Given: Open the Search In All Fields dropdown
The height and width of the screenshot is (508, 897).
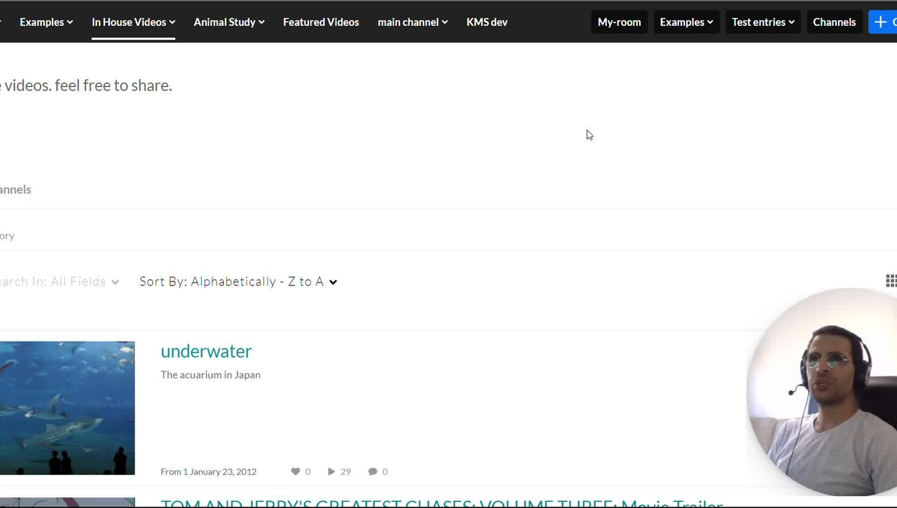Looking at the screenshot, I should (60, 282).
